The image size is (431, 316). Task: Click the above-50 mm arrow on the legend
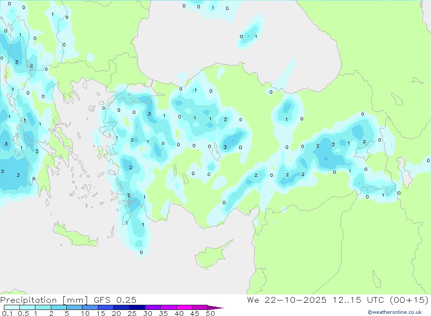[215, 308]
